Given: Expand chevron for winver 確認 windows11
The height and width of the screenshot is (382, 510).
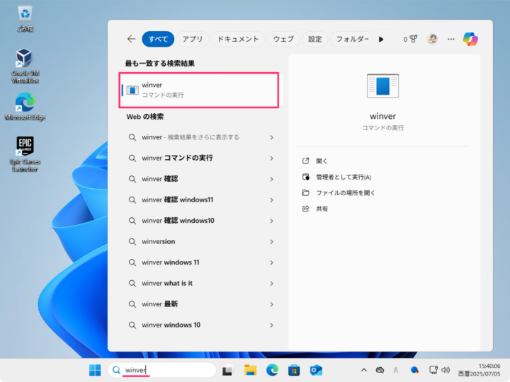Looking at the screenshot, I should tap(271, 200).
